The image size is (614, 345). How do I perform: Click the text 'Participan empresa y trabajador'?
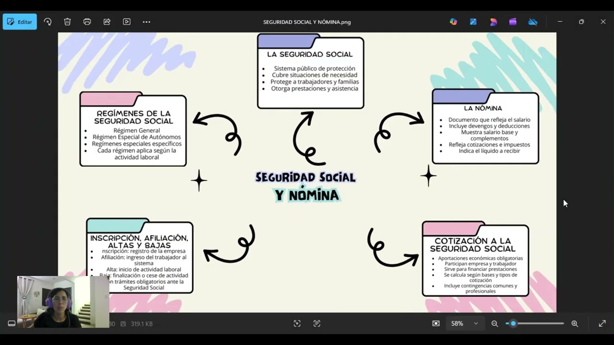pyautogui.click(x=481, y=264)
